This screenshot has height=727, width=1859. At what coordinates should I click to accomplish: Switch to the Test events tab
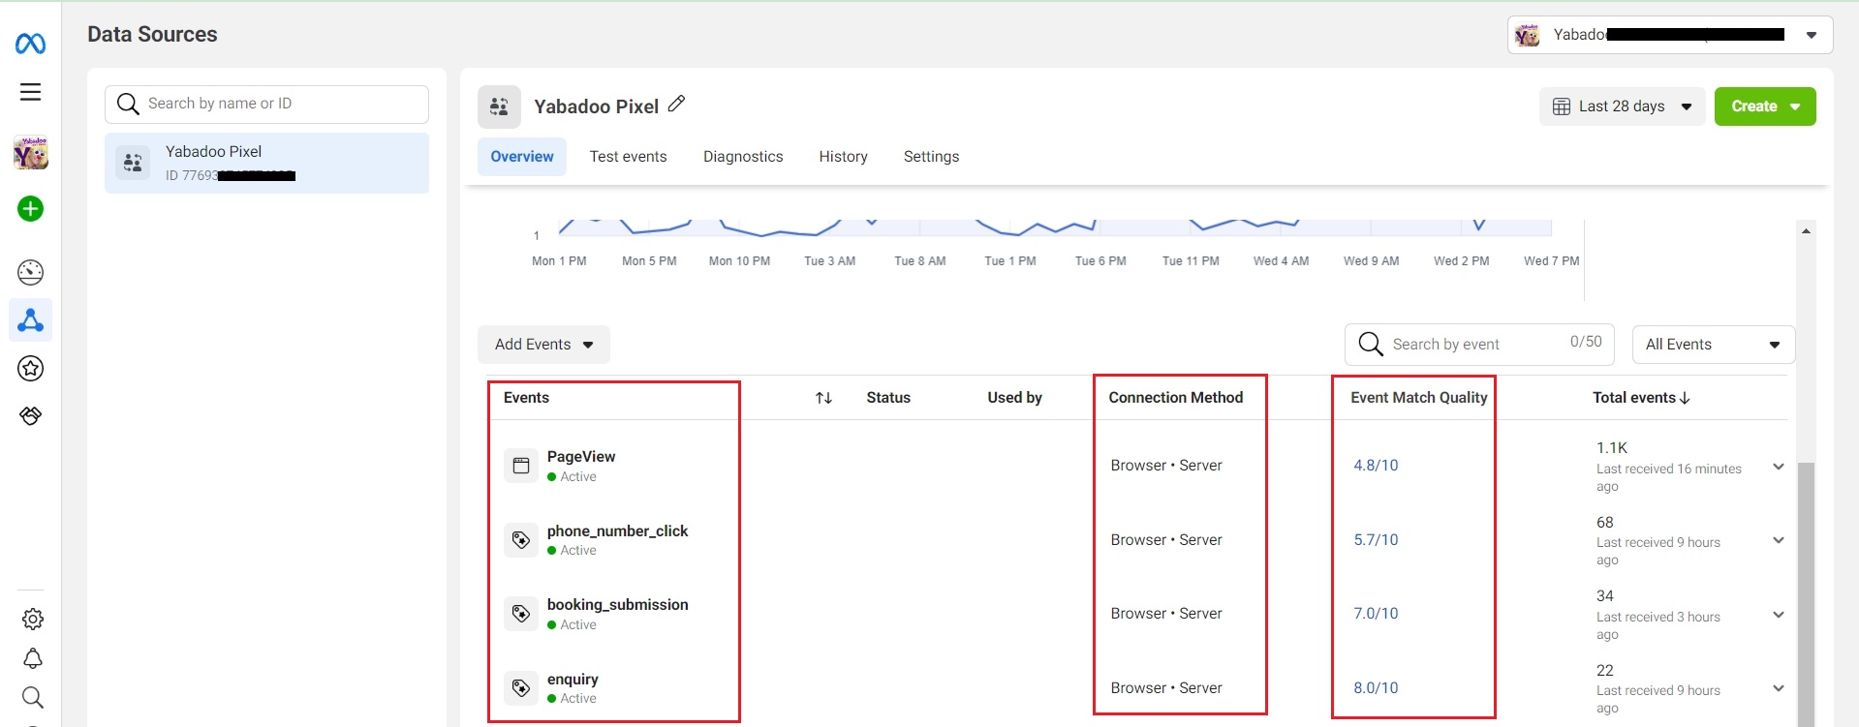coord(628,157)
